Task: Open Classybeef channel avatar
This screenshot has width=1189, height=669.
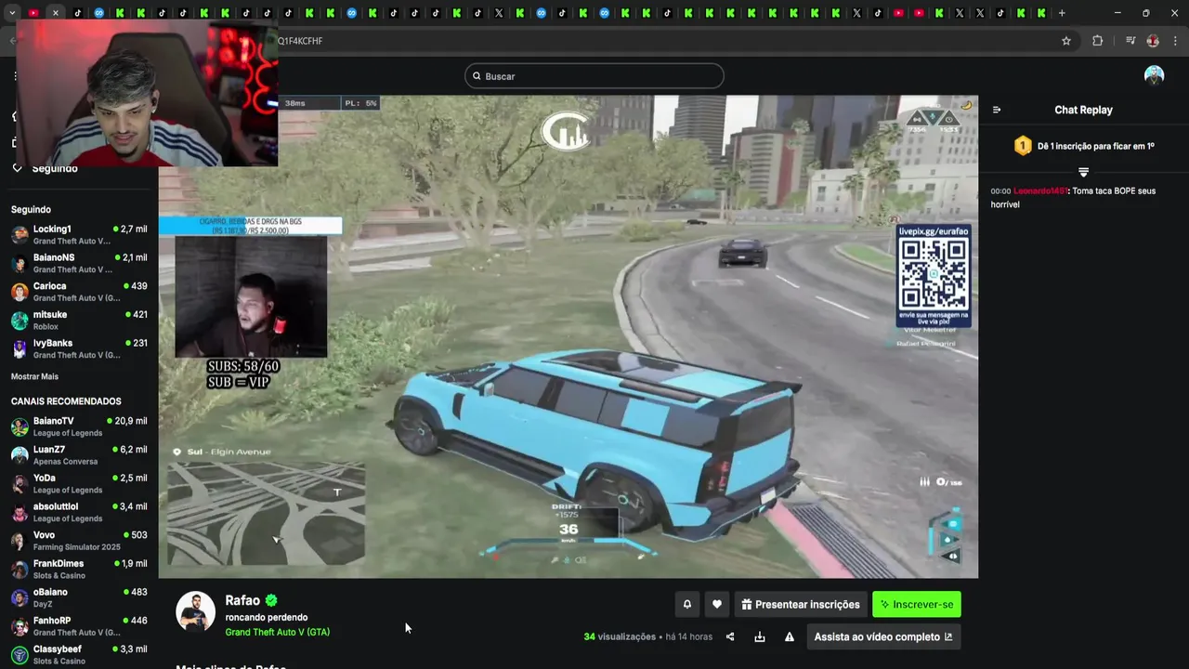Action: click(20, 655)
